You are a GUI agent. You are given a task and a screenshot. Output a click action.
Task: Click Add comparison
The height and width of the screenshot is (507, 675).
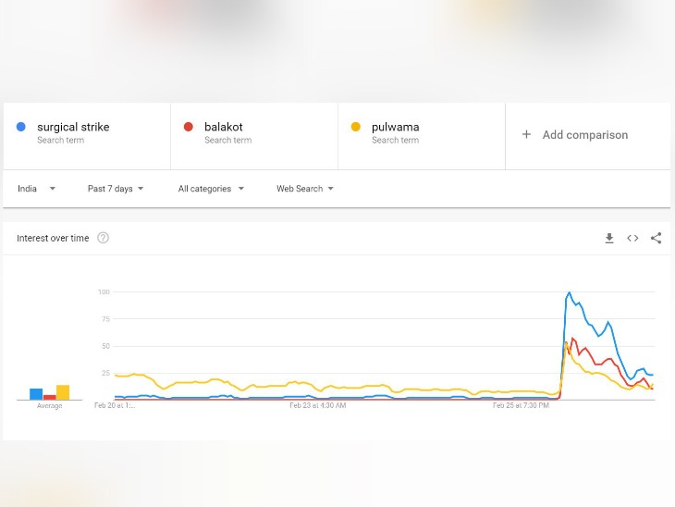point(584,135)
